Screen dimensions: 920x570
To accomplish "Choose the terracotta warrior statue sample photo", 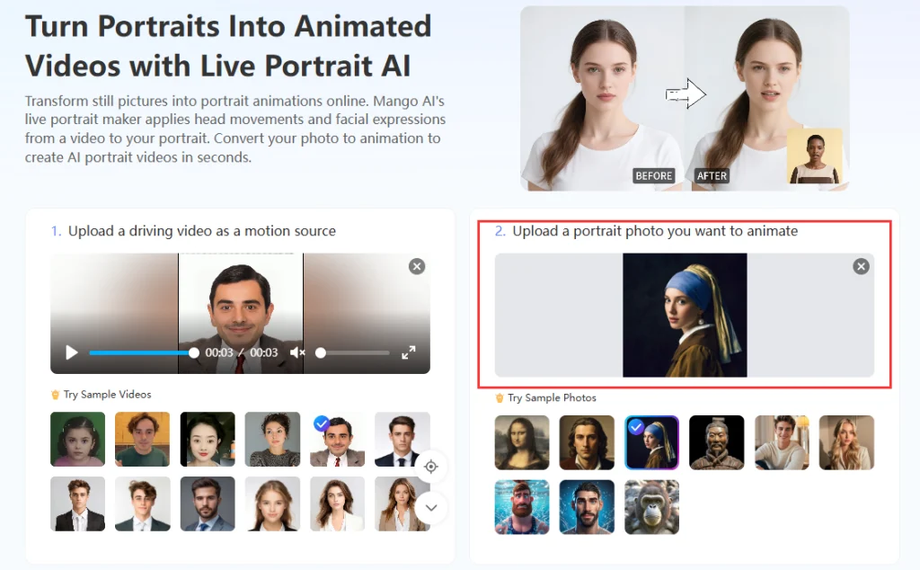I will click(x=716, y=442).
